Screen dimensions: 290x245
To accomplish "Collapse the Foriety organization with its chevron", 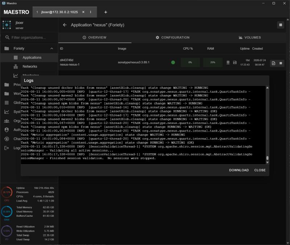I will (x=51, y=49).
